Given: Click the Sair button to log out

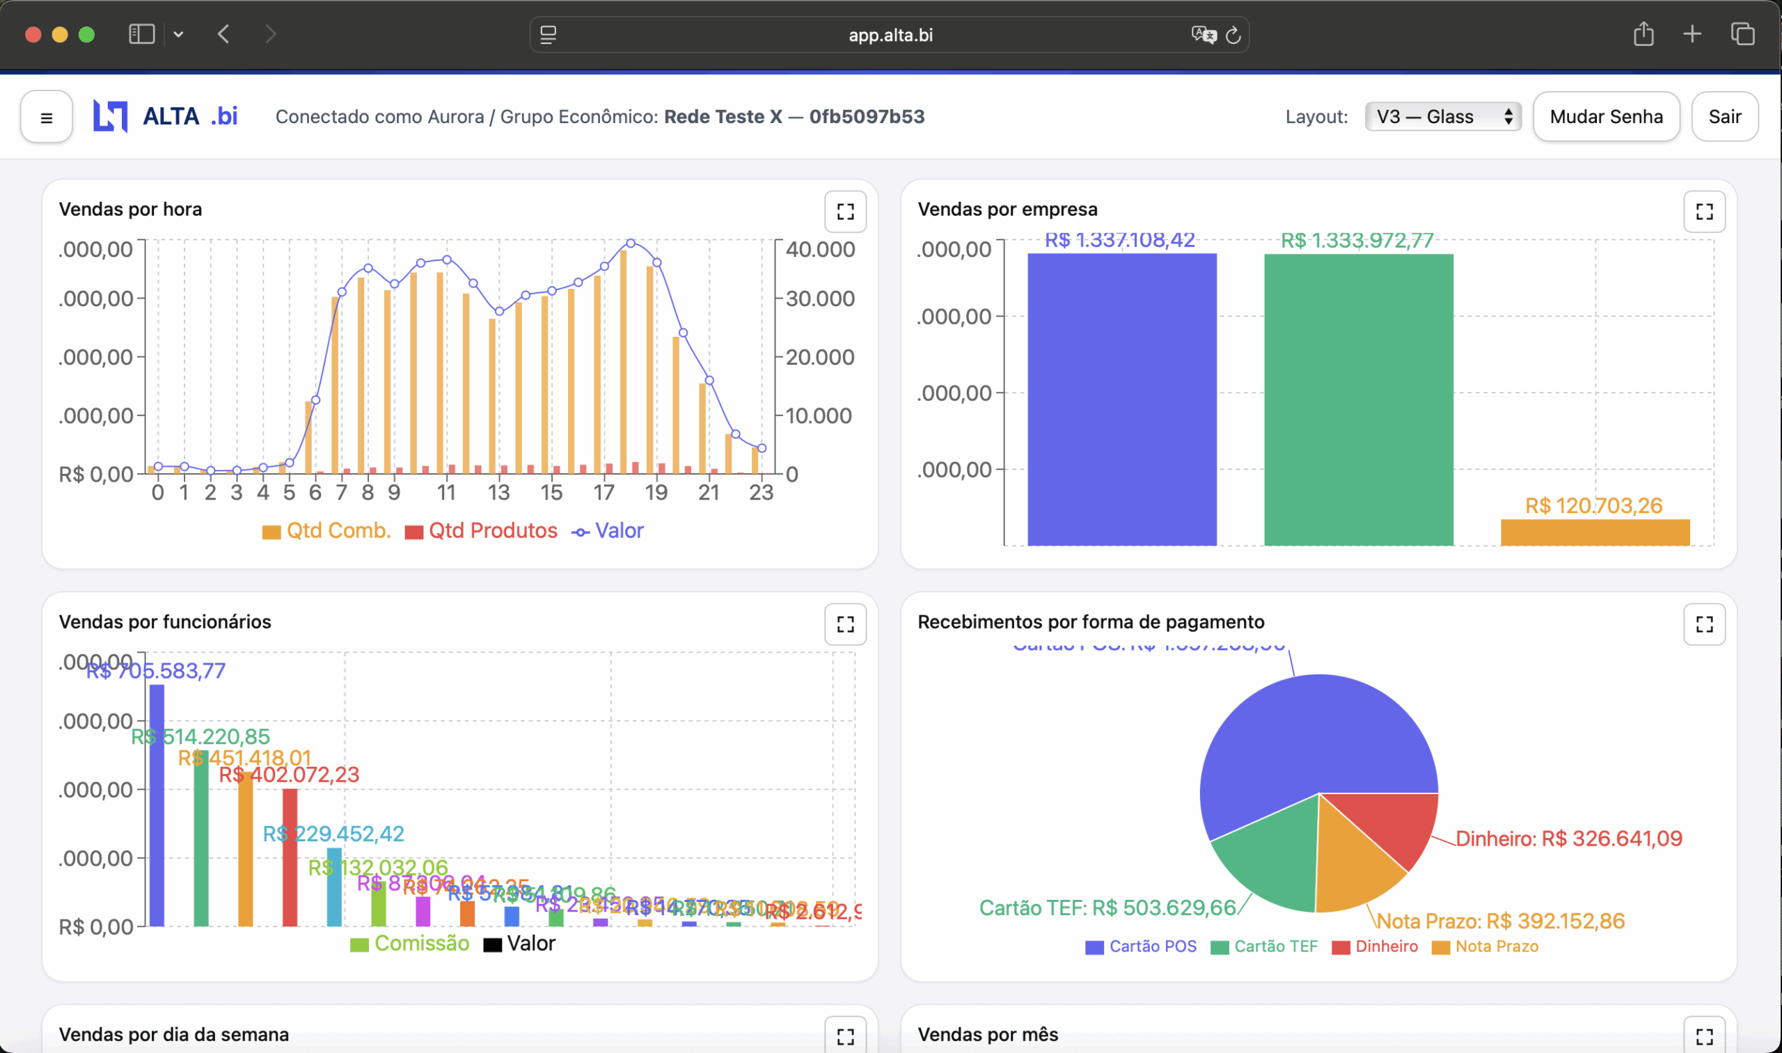Looking at the screenshot, I should [x=1724, y=116].
